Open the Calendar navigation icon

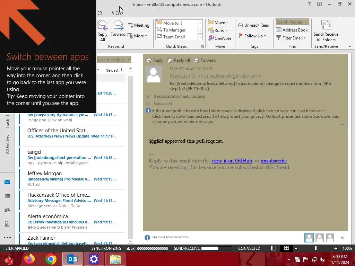[x=7, y=196]
